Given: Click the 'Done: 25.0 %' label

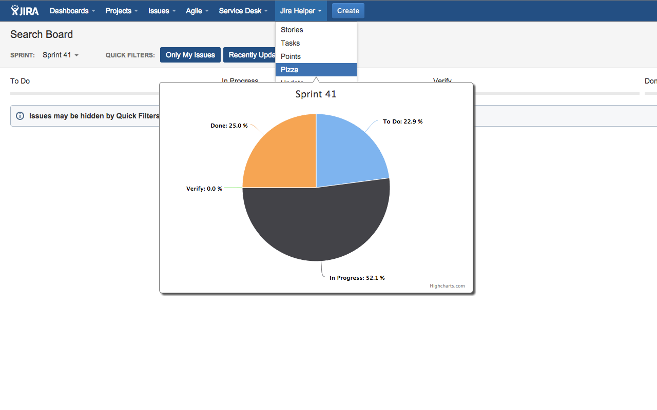Looking at the screenshot, I should pyautogui.click(x=229, y=126).
